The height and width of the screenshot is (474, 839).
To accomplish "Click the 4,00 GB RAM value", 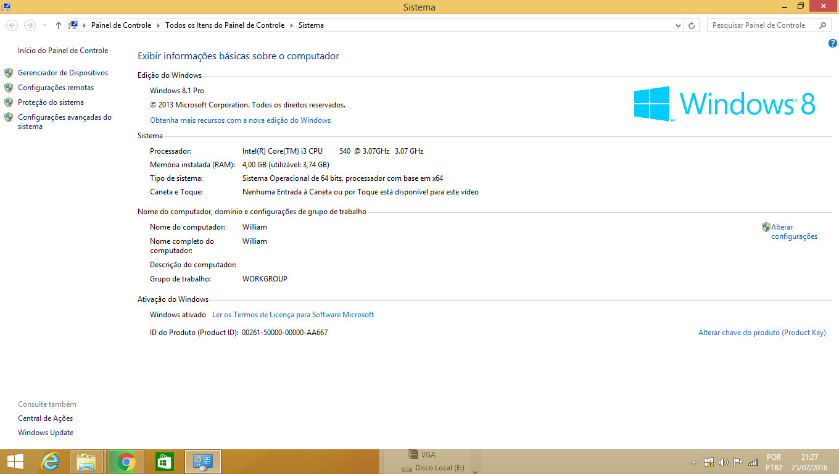I will [x=286, y=165].
